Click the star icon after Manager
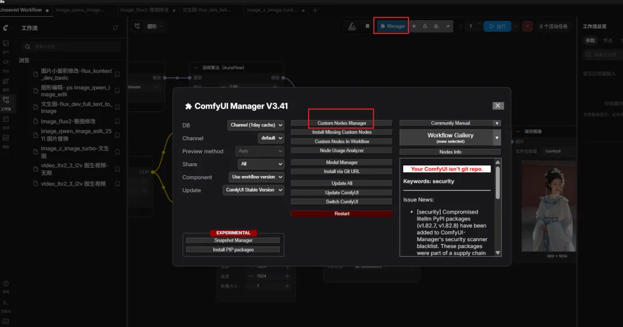Viewport: 623px width, 327px height. (414, 26)
